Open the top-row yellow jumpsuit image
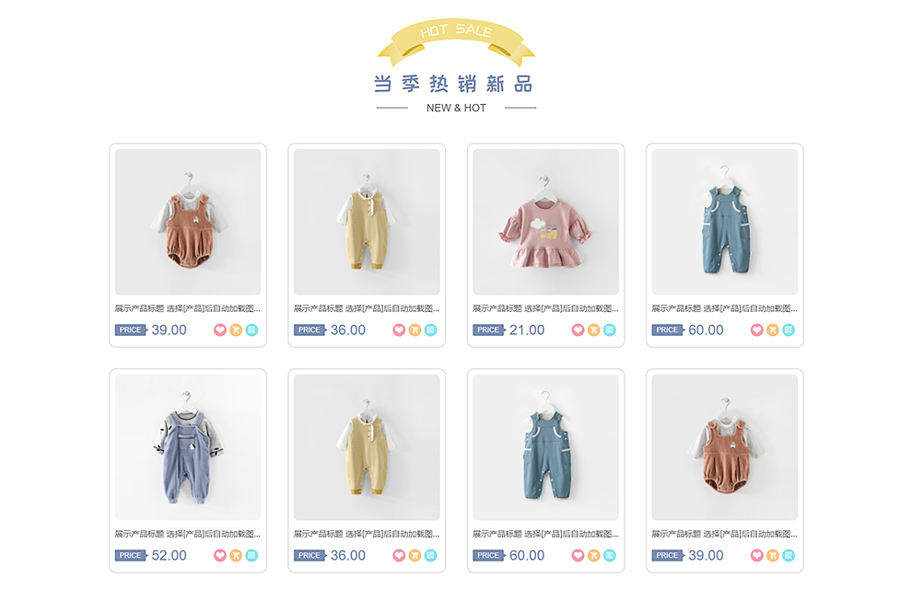Viewport: 912px width, 613px height. pyautogui.click(x=367, y=222)
